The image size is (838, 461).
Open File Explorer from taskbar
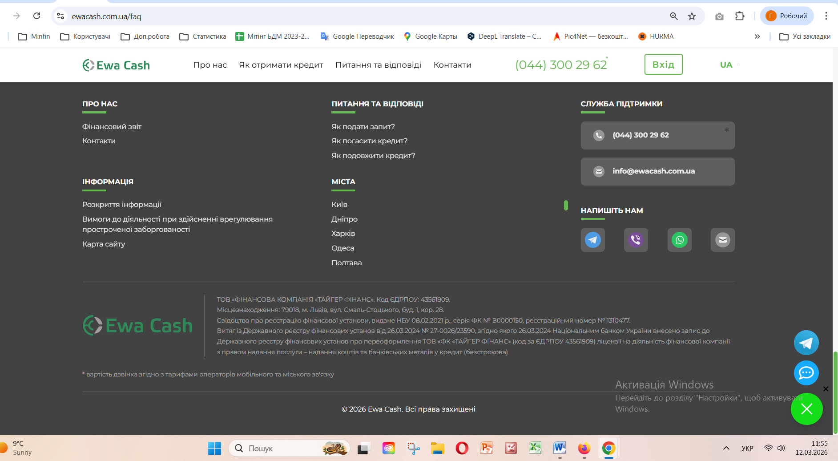pyautogui.click(x=438, y=448)
